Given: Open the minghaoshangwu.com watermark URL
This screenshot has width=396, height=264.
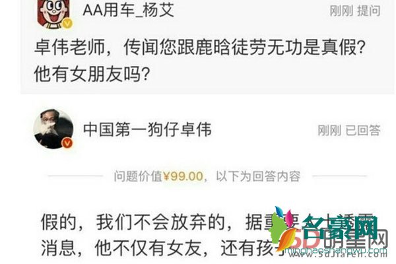Looking at the screenshot, I should tap(336, 251).
